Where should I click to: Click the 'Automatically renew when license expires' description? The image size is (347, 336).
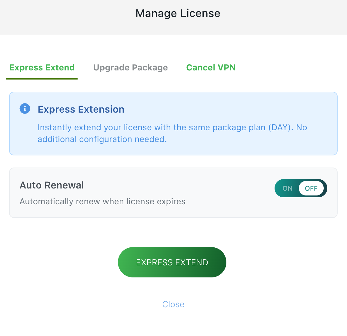[x=102, y=202]
